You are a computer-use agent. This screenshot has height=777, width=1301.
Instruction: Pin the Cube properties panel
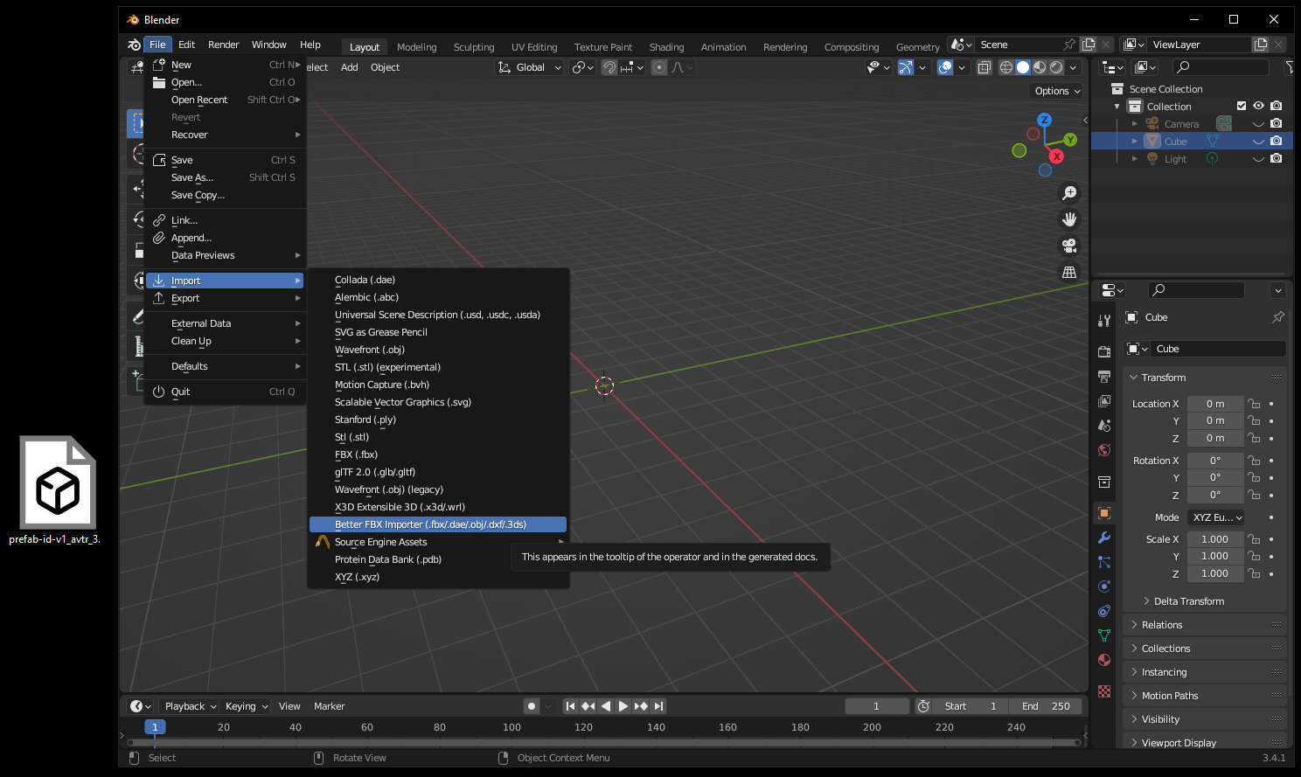coord(1277,317)
